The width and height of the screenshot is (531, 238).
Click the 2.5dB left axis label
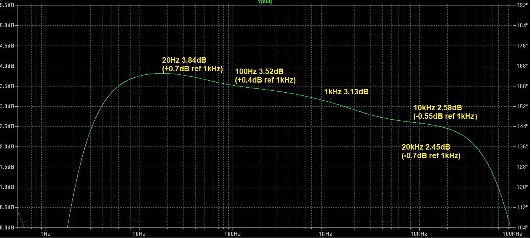[x=7, y=127]
